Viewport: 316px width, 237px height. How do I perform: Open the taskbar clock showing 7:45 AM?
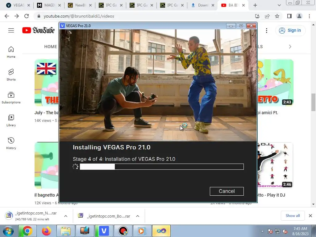click(300, 231)
